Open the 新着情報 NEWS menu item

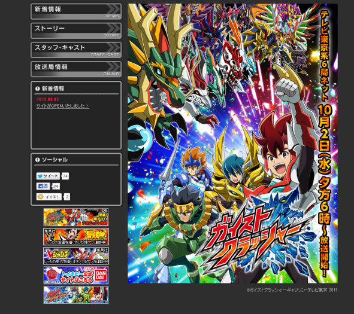point(76,11)
